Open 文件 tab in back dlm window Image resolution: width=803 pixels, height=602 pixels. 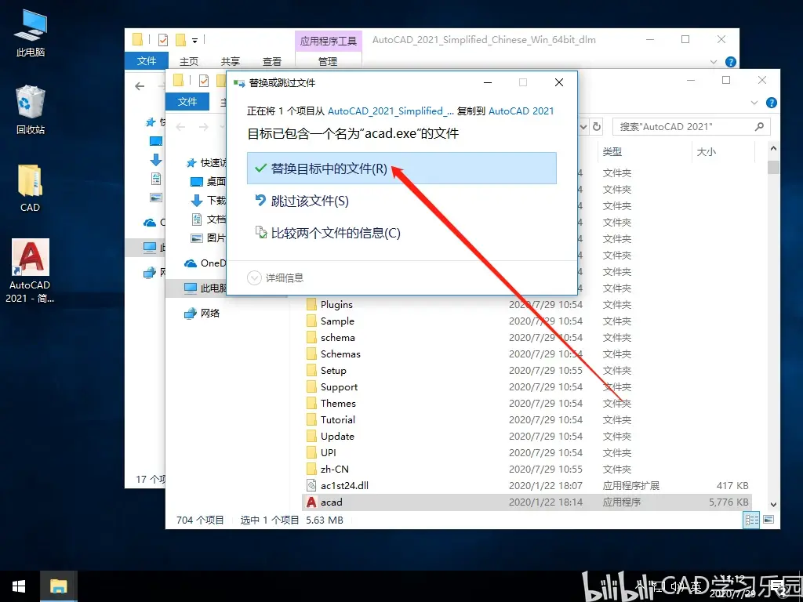coord(147,61)
